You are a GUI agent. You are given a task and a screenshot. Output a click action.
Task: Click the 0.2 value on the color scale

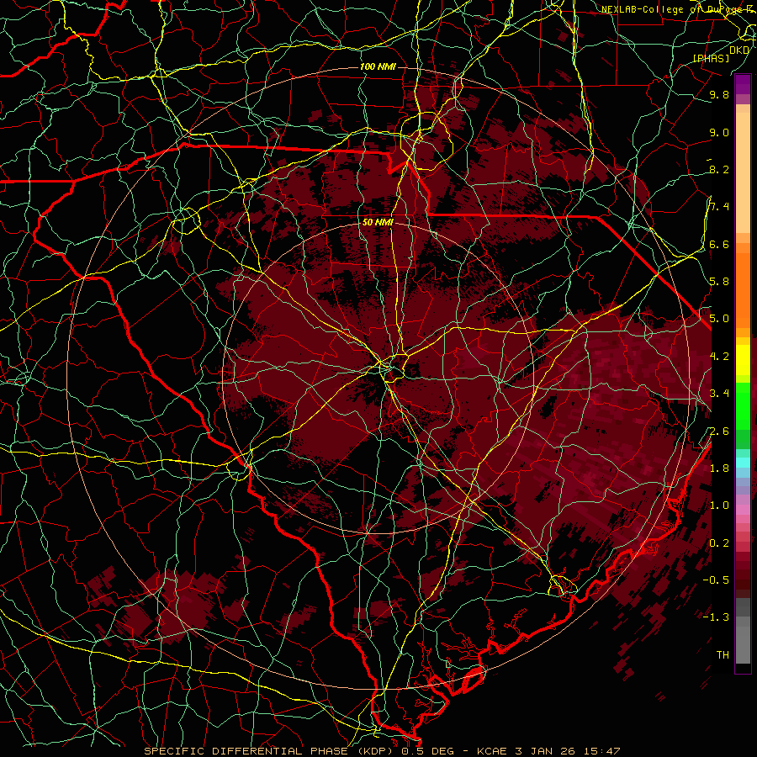coord(719,543)
